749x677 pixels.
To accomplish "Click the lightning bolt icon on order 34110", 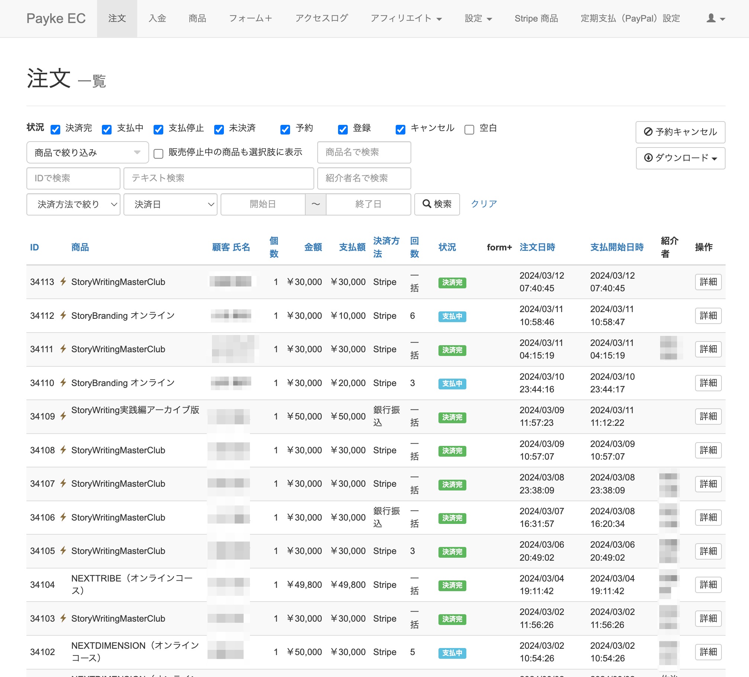I will pyautogui.click(x=63, y=382).
